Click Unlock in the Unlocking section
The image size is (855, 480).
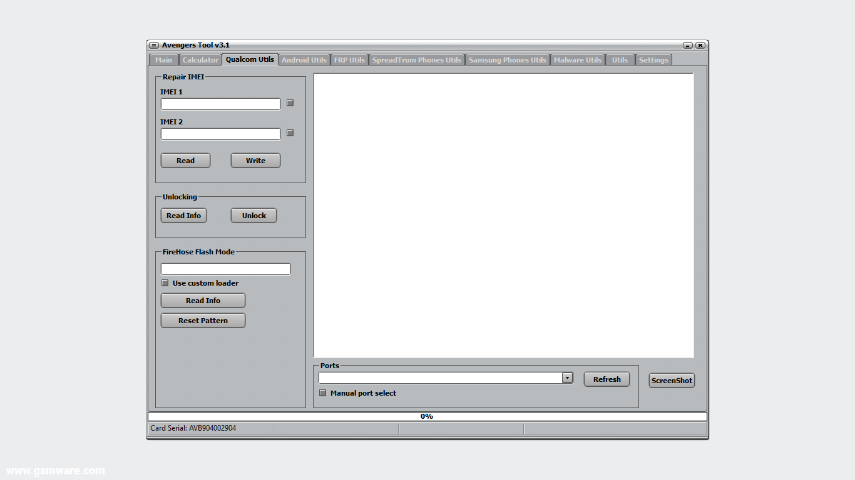click(x=253, y=215)
